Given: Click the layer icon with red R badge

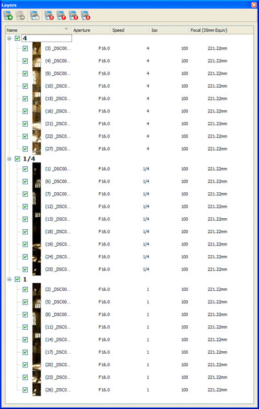Looking at the screenshot, I should click(49, 16).
